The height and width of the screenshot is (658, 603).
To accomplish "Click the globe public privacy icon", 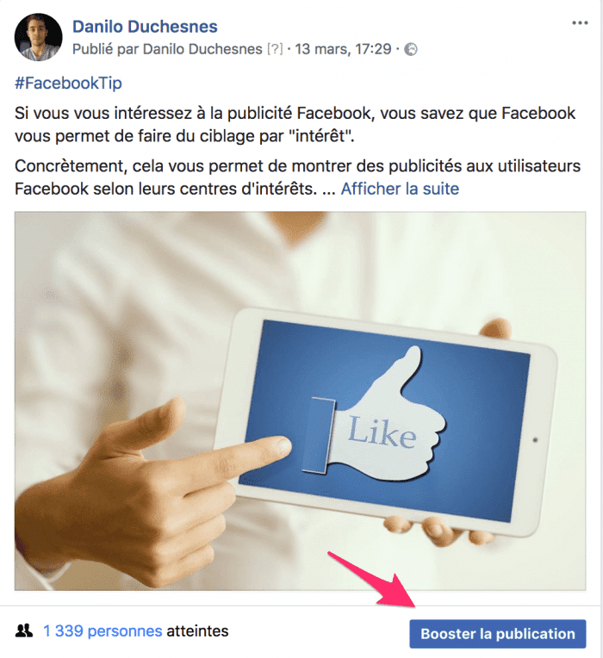I will 410,49.
